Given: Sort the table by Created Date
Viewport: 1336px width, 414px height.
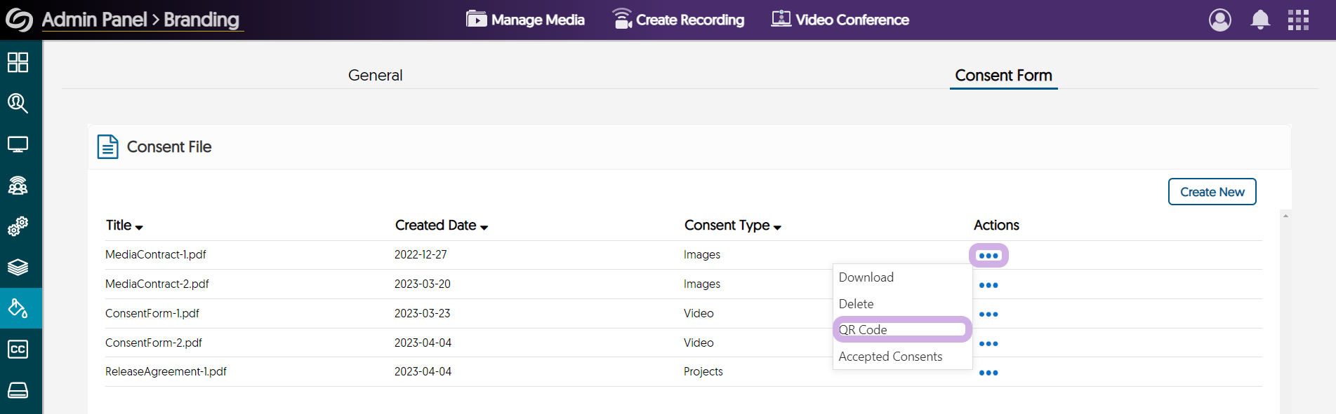Looking at the screenshot, I should pos(441,226).
